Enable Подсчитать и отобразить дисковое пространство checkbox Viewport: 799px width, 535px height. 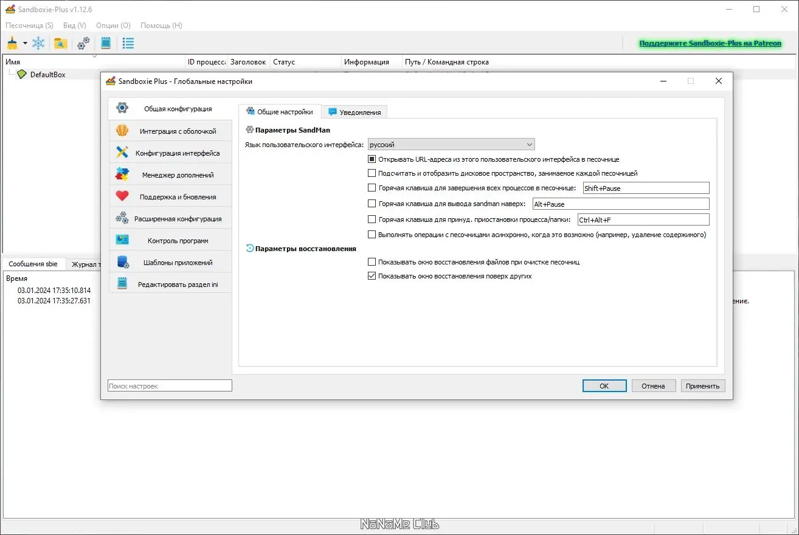pos(372,173)
